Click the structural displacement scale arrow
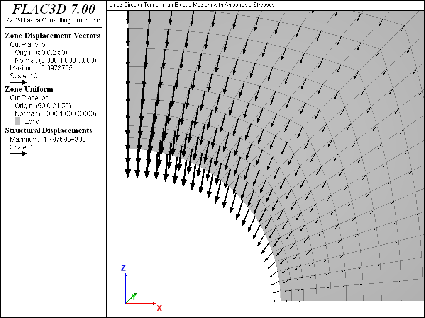The height and width of the screenshot is (318, 425). [18, 154]
